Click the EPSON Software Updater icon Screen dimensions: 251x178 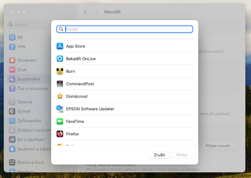click(60, 109)
